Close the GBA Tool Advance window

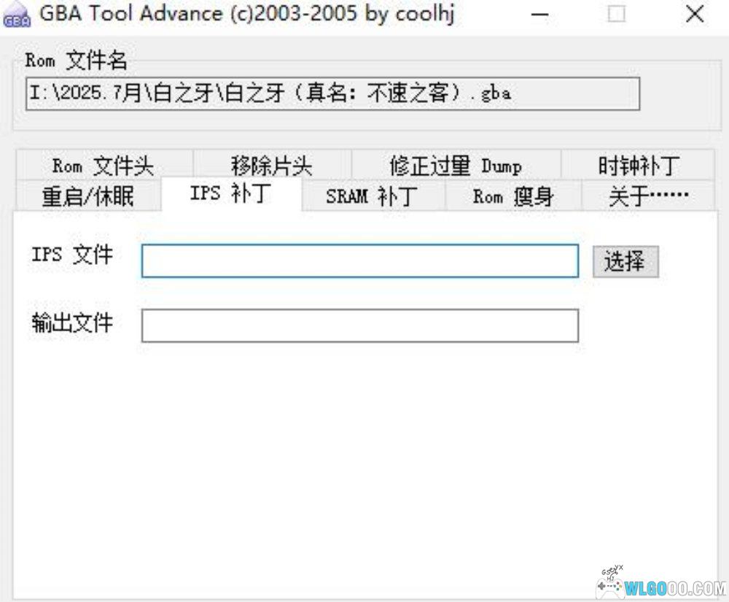[695, 15]
